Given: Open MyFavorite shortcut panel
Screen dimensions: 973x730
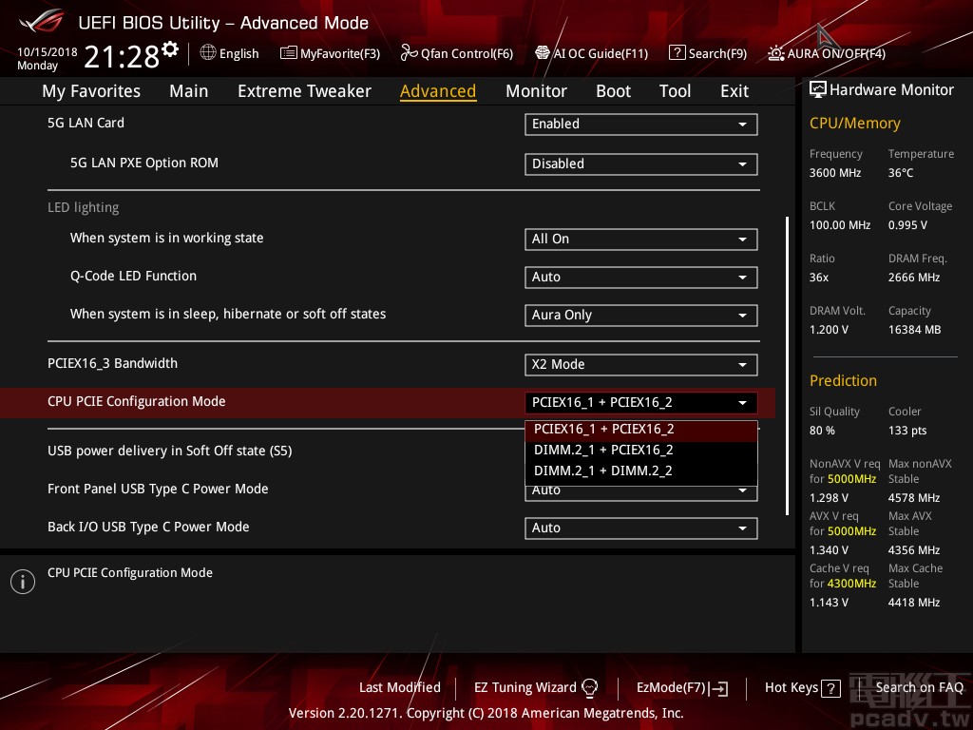Looking at the screenshot, I should point(330,53).
